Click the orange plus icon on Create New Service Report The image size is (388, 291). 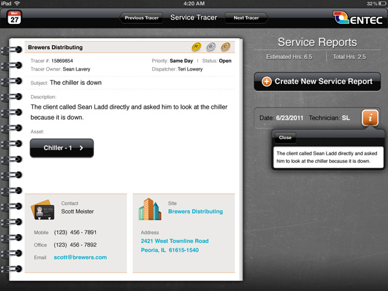(266, 81)
